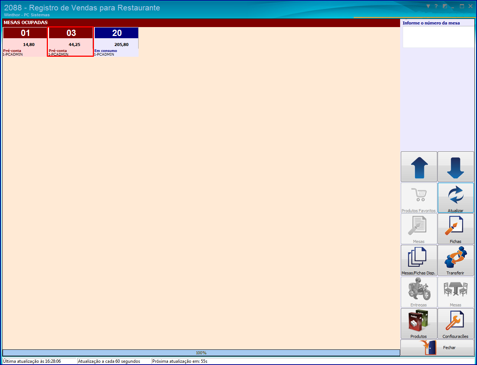
Task: Click the restore-layout icon in title bar
Action: coord(445,6)
